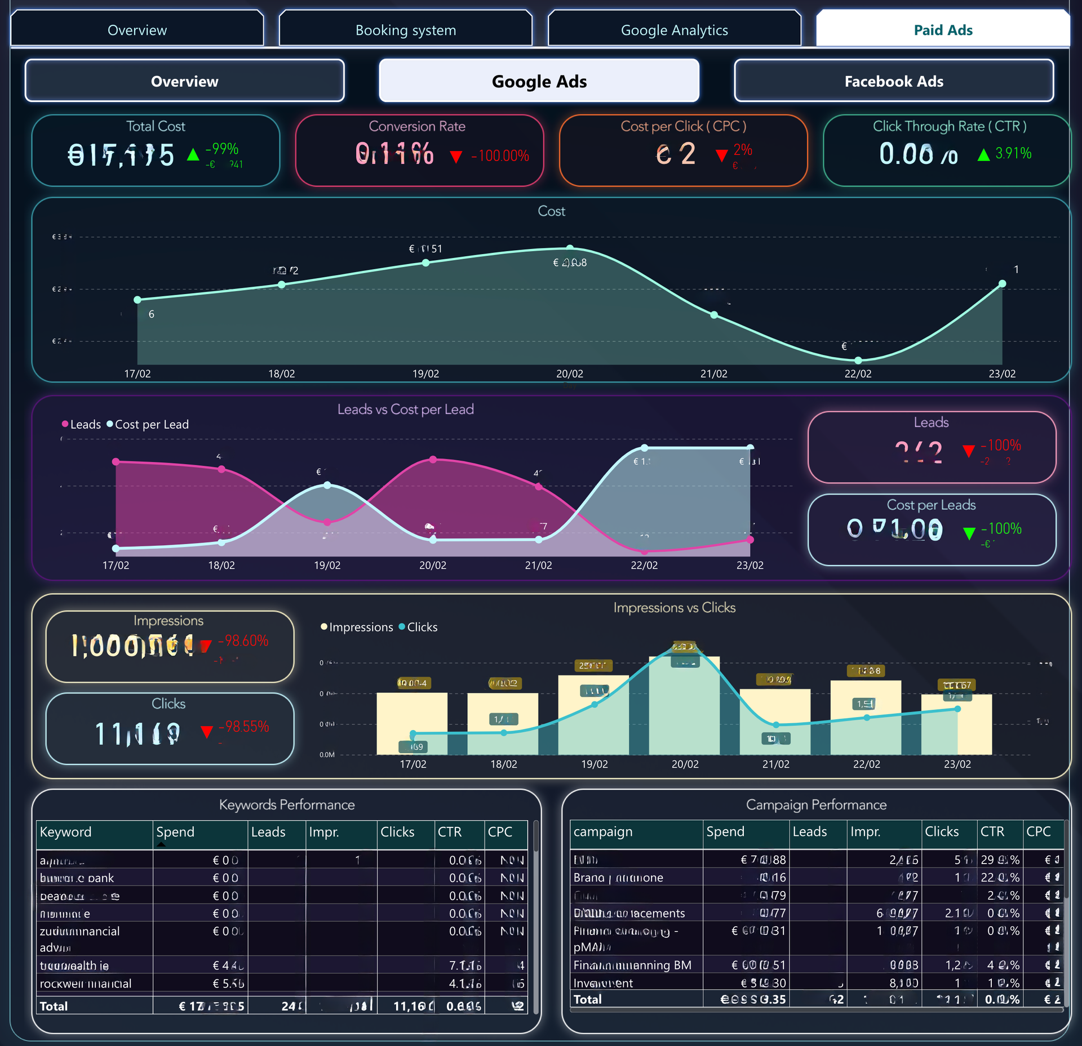1082x1046 pixels.
Task: Click the Cost chart data point at 19/02
Action: (x=426, y=262)
